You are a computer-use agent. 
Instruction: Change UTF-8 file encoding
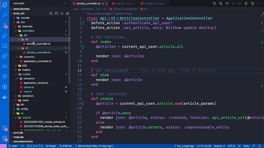click(231, 146)
